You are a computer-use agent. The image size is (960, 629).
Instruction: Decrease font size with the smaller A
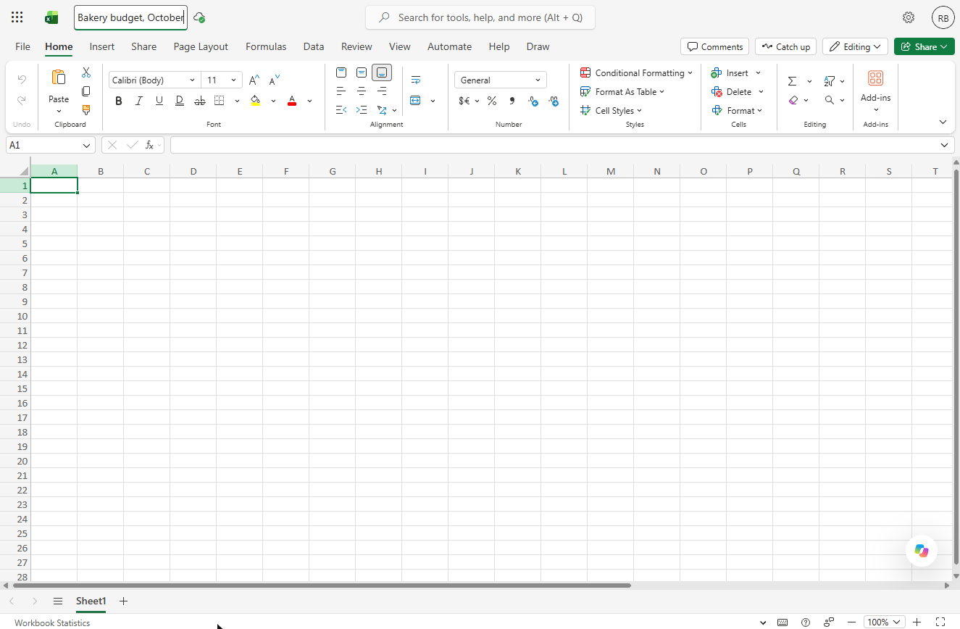coord(275,80)
